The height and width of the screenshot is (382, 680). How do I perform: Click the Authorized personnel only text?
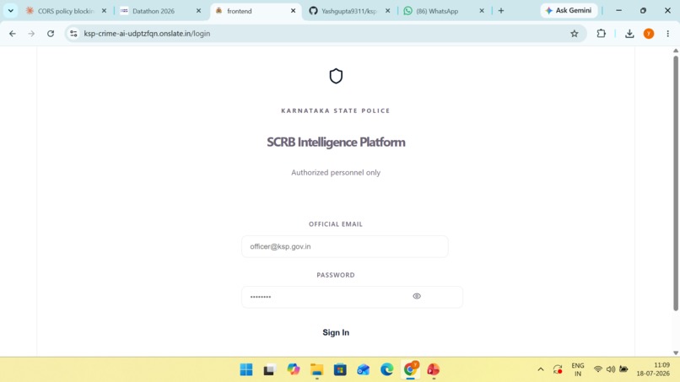coord(336,173)
